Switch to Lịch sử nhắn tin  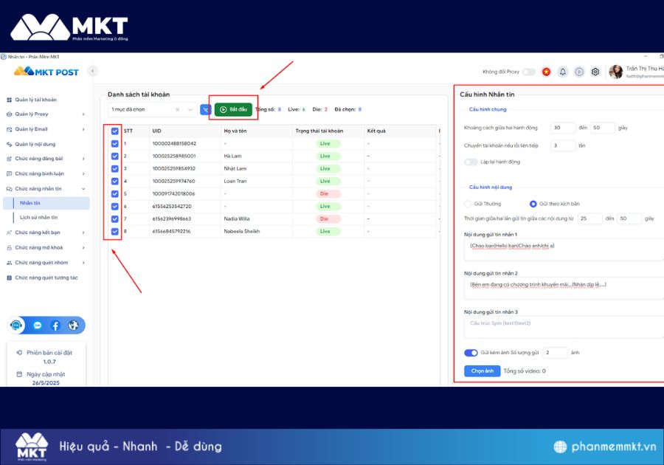tap(37, 218)
